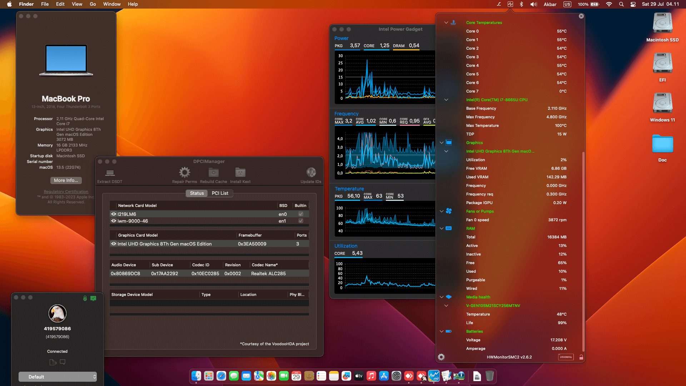Screen dimensions: 686x386
Task: Toggle Builtin checkbox for en1
Action: pos(301,221)
